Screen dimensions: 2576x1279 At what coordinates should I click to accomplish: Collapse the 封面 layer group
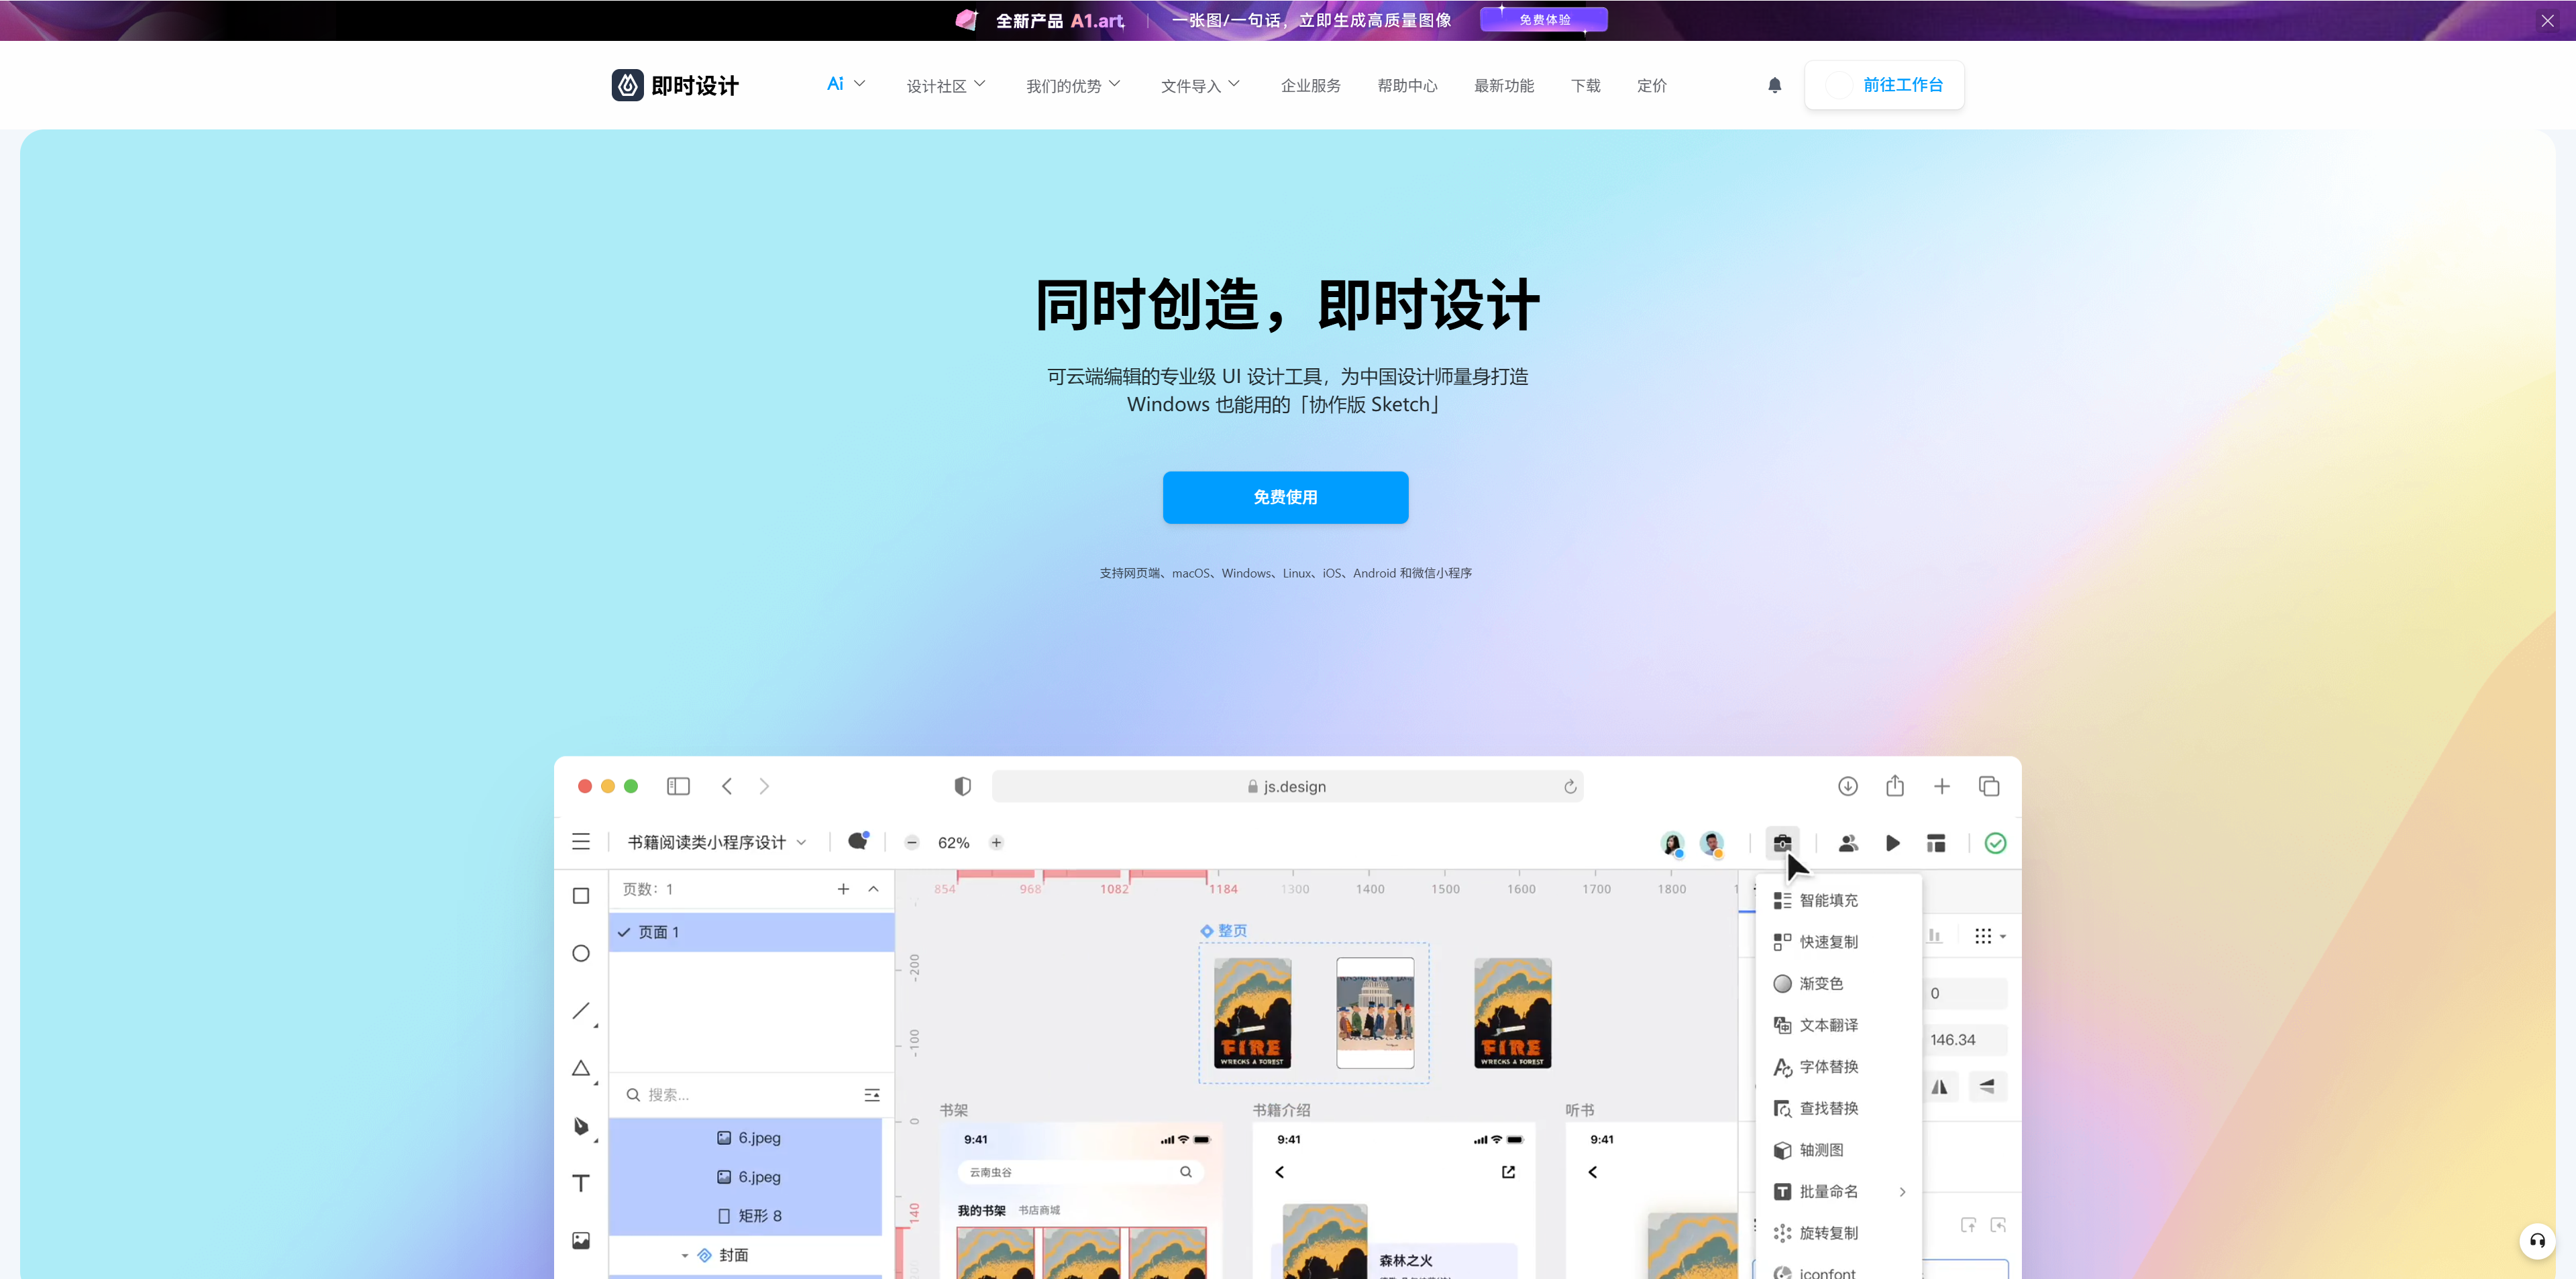685,1255
